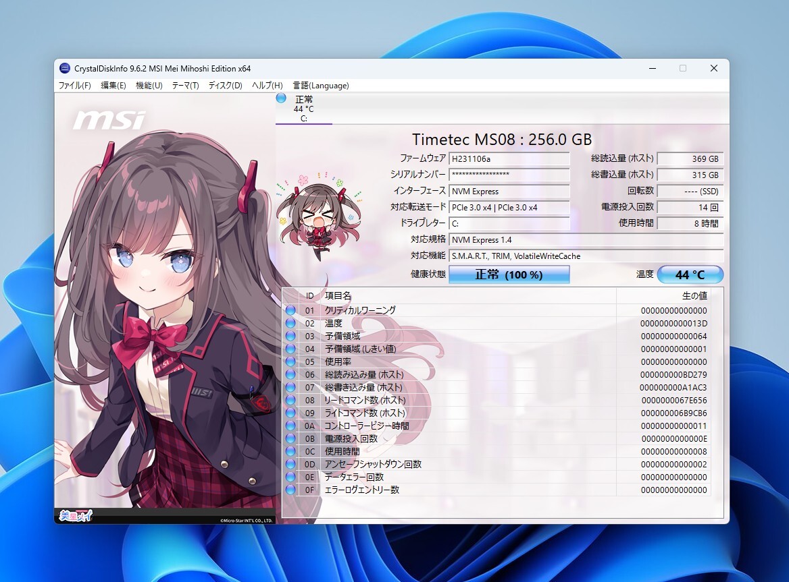789x582 pixels.
Task: Click the status orb for 06 総読み込み量 (ホスト)
Action: point(290,374)
